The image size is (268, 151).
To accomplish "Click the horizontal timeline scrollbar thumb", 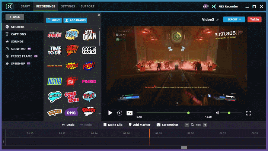I will [184, 147].
